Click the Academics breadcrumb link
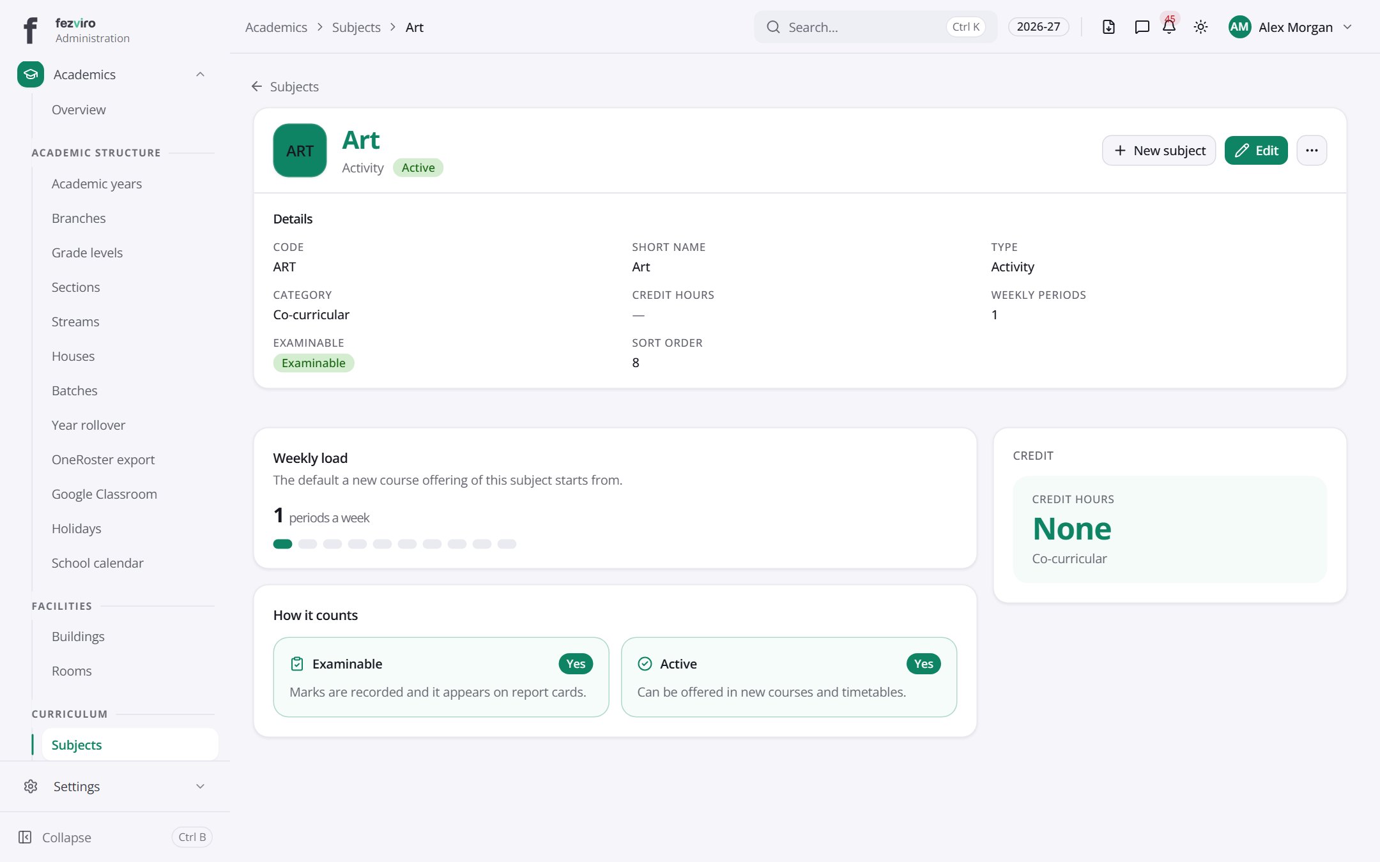This screenshot has width=1380, height=862. coord(276,27)
